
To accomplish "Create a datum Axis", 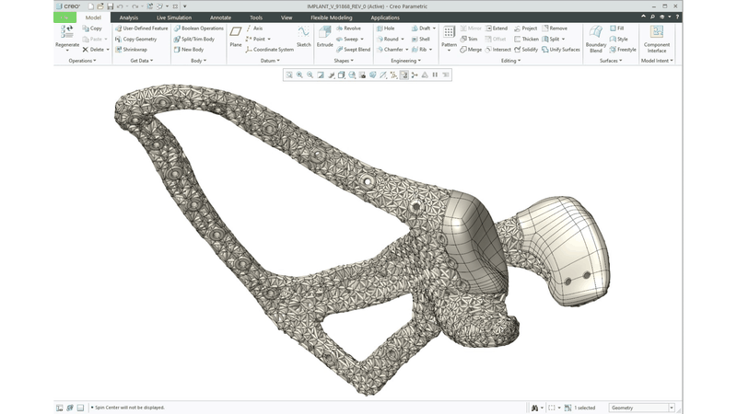I will [x=254, y=29].
